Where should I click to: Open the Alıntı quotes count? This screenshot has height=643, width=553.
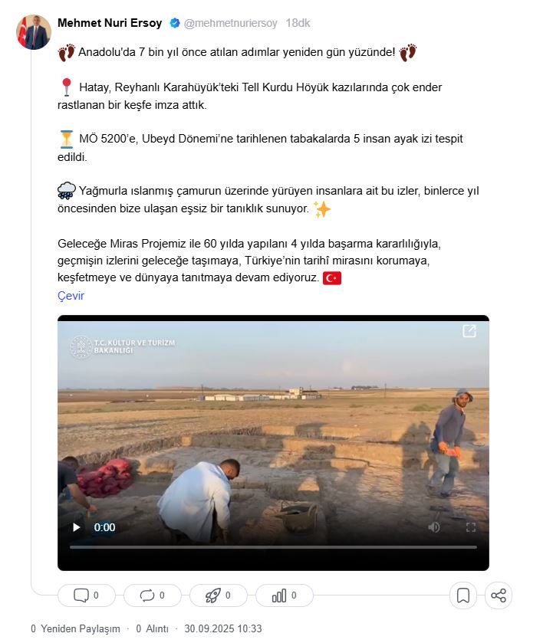[153, 628]
